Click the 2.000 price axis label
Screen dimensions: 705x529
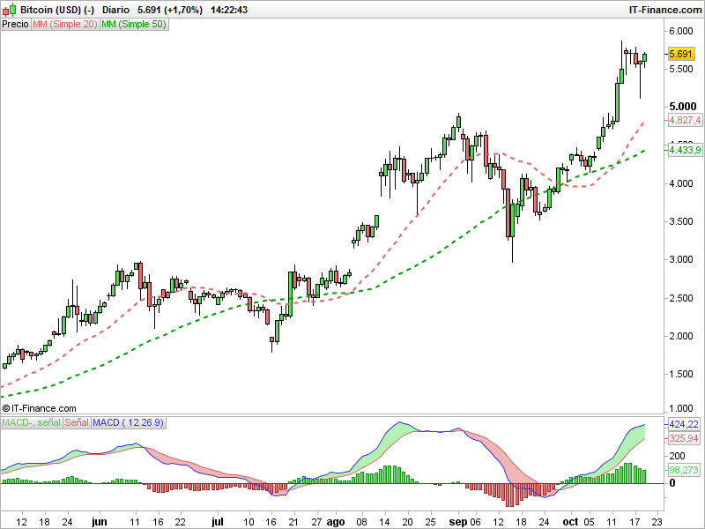click(x=681, y=336)
